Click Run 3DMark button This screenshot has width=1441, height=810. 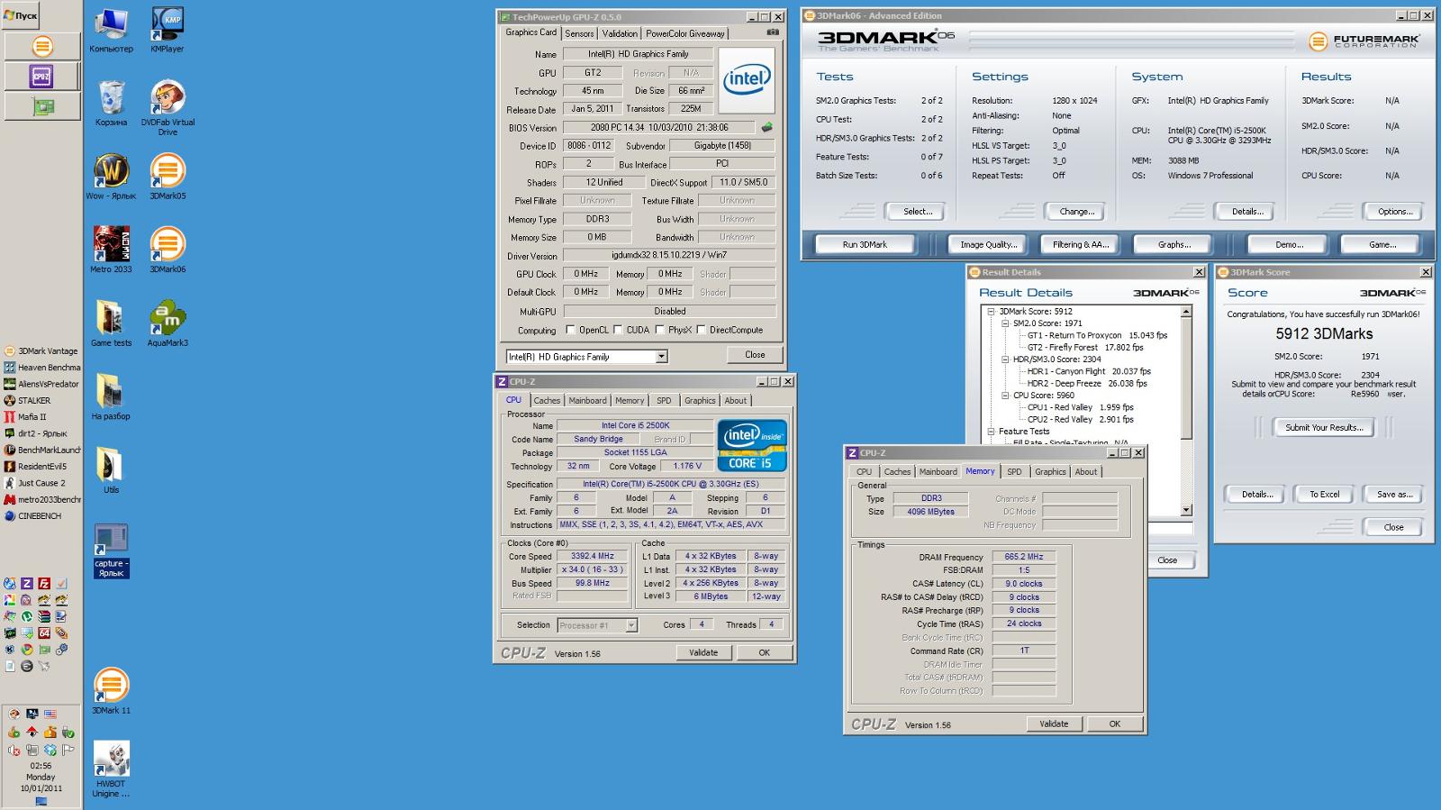tap(865, 244)
